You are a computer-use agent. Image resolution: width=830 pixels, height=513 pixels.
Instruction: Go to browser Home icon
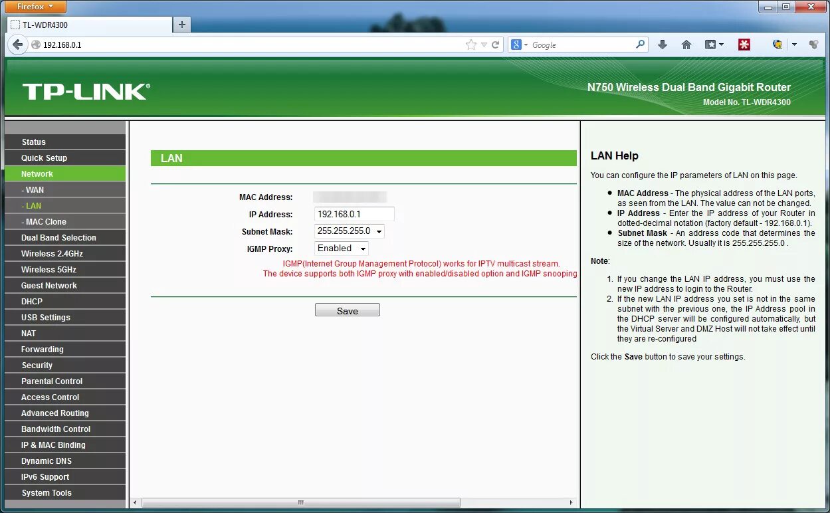coord(686,45)
